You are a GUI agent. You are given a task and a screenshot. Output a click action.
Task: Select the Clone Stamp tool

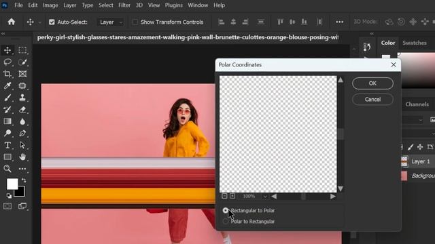click(x=22, y=98)
